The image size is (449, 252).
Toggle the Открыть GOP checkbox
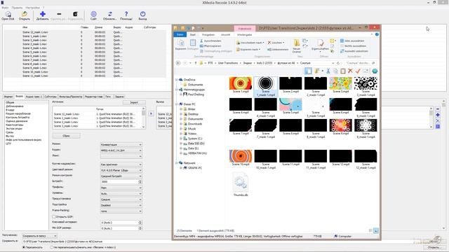click(54, 217)
